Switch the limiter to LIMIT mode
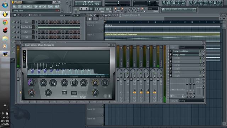This screenshot has width=227, height=128. 82,93
